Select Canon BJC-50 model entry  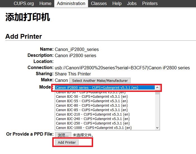click(x=105, y=96)
